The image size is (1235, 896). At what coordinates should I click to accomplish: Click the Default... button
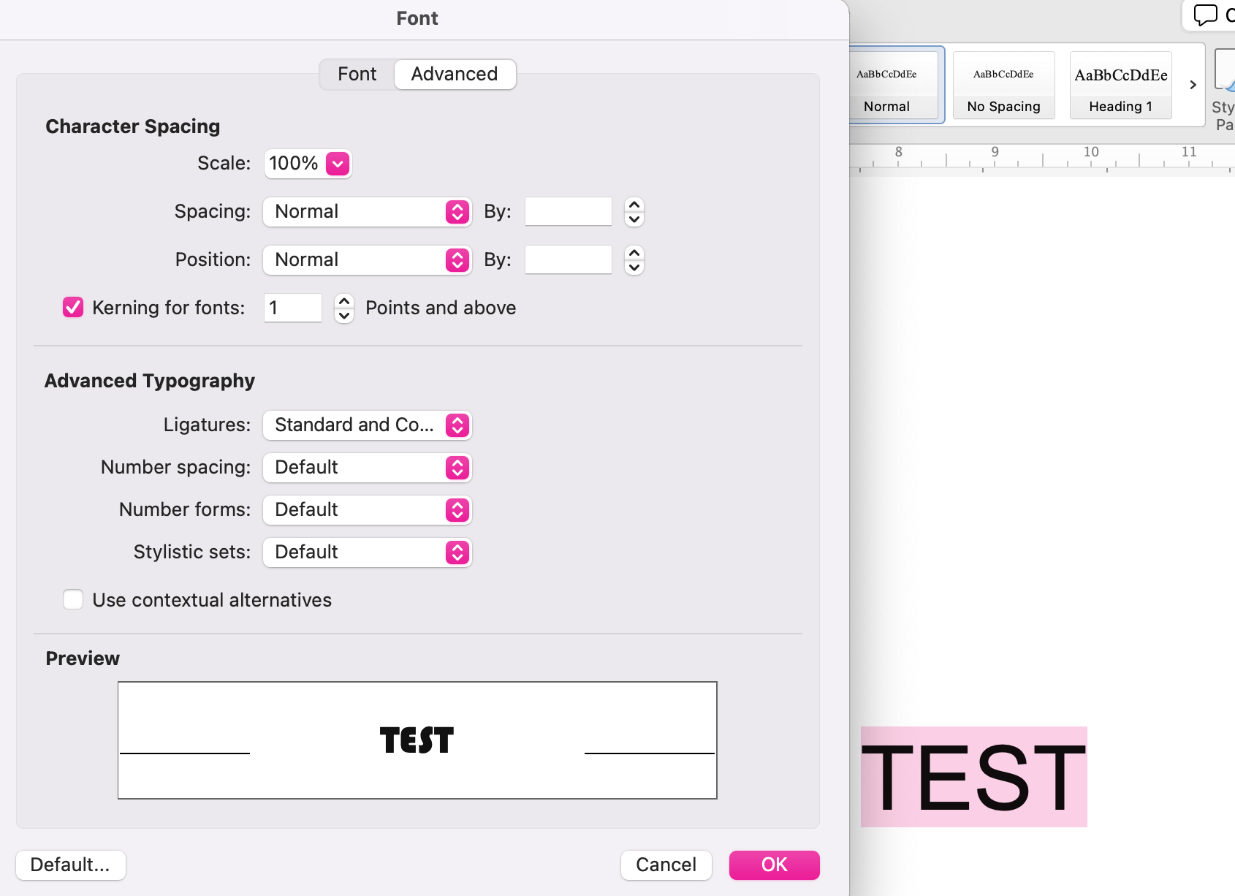tap(70, 865)
